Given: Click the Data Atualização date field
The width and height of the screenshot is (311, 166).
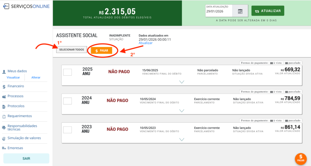Looking at the screenshot, I should (219, 11).
